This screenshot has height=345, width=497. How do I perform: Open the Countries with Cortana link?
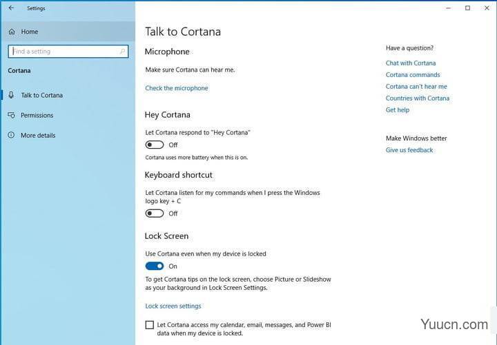click(x=418, y=98)
